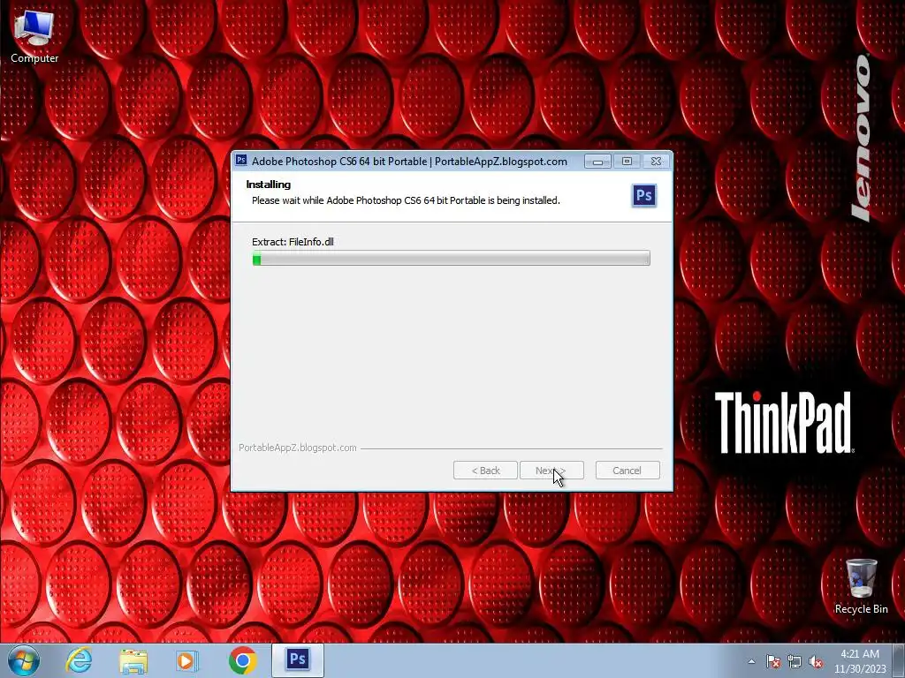The image size is (905, 678).
Task: Open network status tray icon
Action: click(x=795, y=661)
